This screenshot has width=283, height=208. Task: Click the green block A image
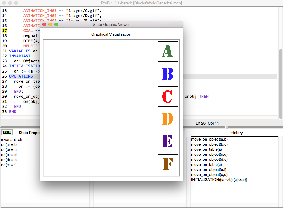click(168, 51)
